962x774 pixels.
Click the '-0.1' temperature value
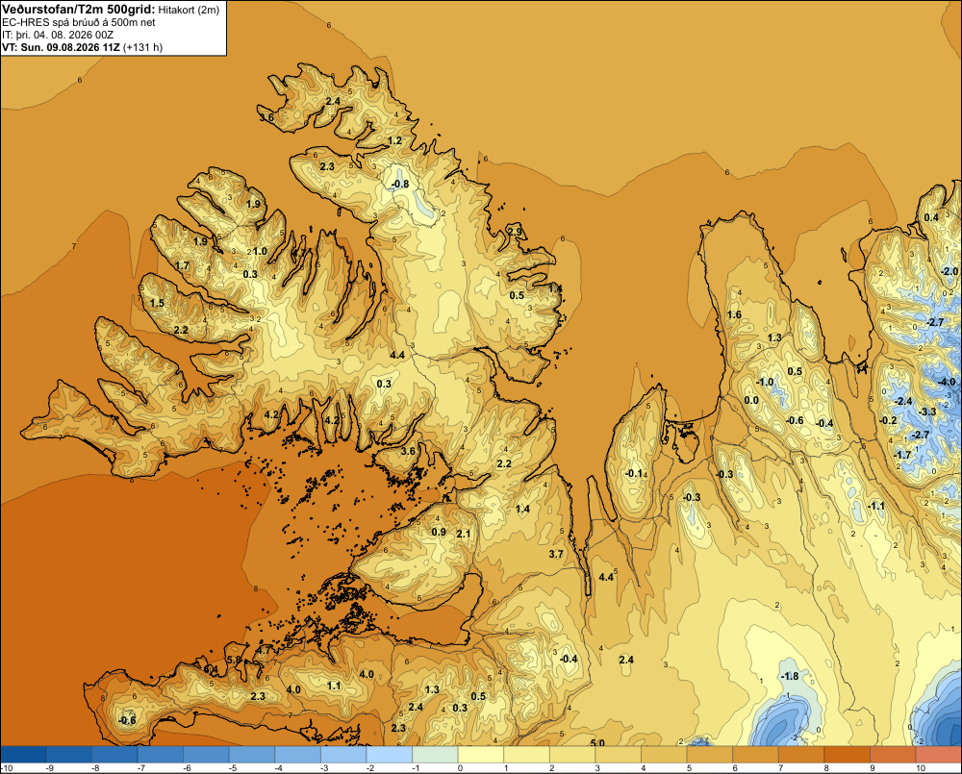tap(634, 473)
